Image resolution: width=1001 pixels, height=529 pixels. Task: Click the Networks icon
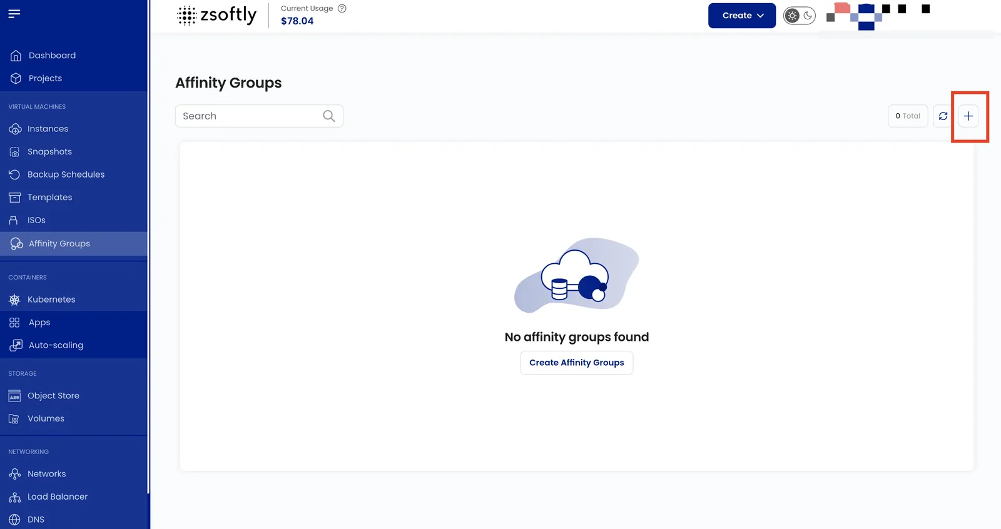(14, 474)
